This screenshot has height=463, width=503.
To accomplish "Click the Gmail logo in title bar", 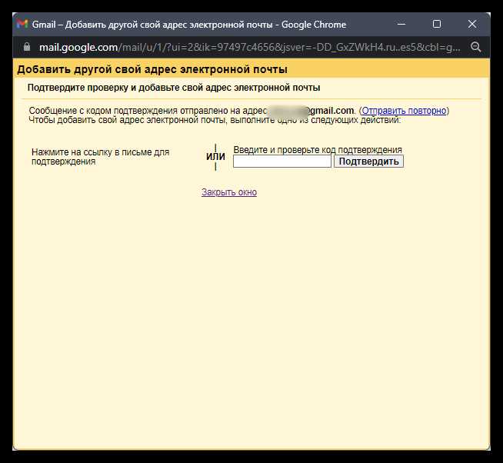I will [22, 24].
